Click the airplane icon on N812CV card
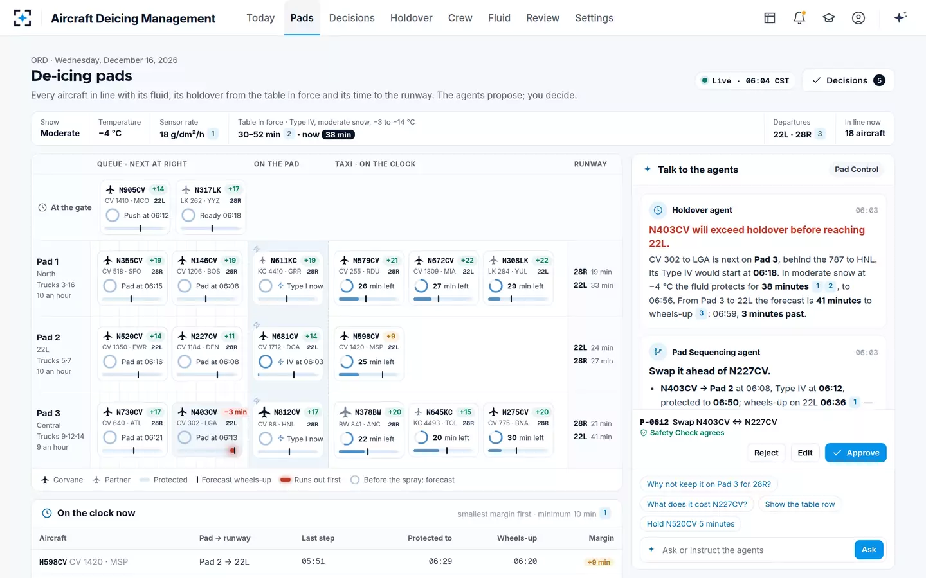Viewport: 926px width, 578px height. point(264,412)
